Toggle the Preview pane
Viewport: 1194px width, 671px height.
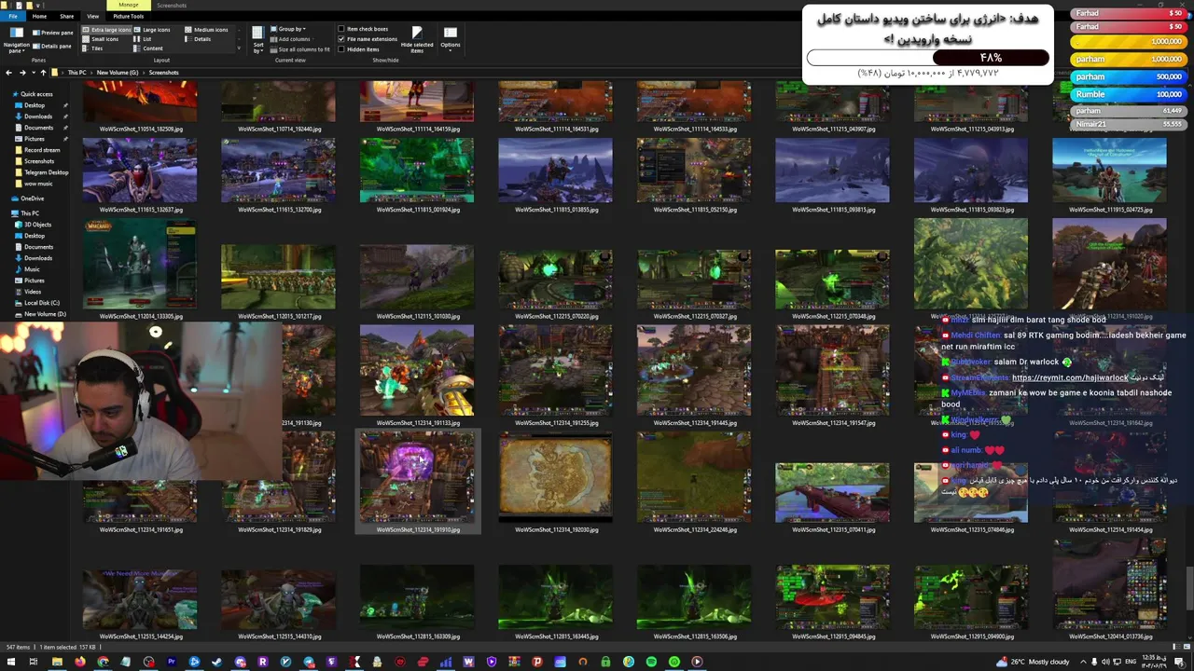click(54, 33)
